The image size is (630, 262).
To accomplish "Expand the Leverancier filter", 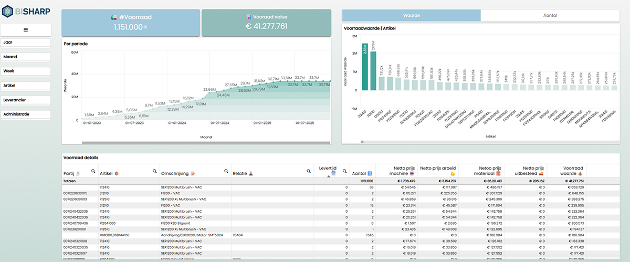I will (26, 99).
